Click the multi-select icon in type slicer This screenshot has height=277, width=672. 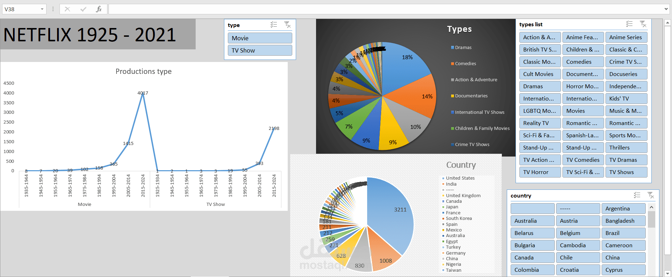[x=274, y=25]
